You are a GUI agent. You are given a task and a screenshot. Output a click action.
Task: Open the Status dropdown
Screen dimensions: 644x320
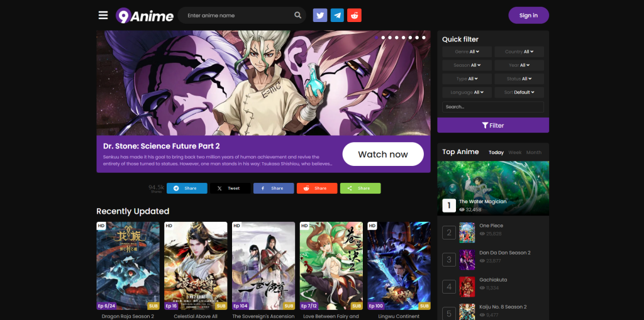pyautogui.click(x=519, y=79)
